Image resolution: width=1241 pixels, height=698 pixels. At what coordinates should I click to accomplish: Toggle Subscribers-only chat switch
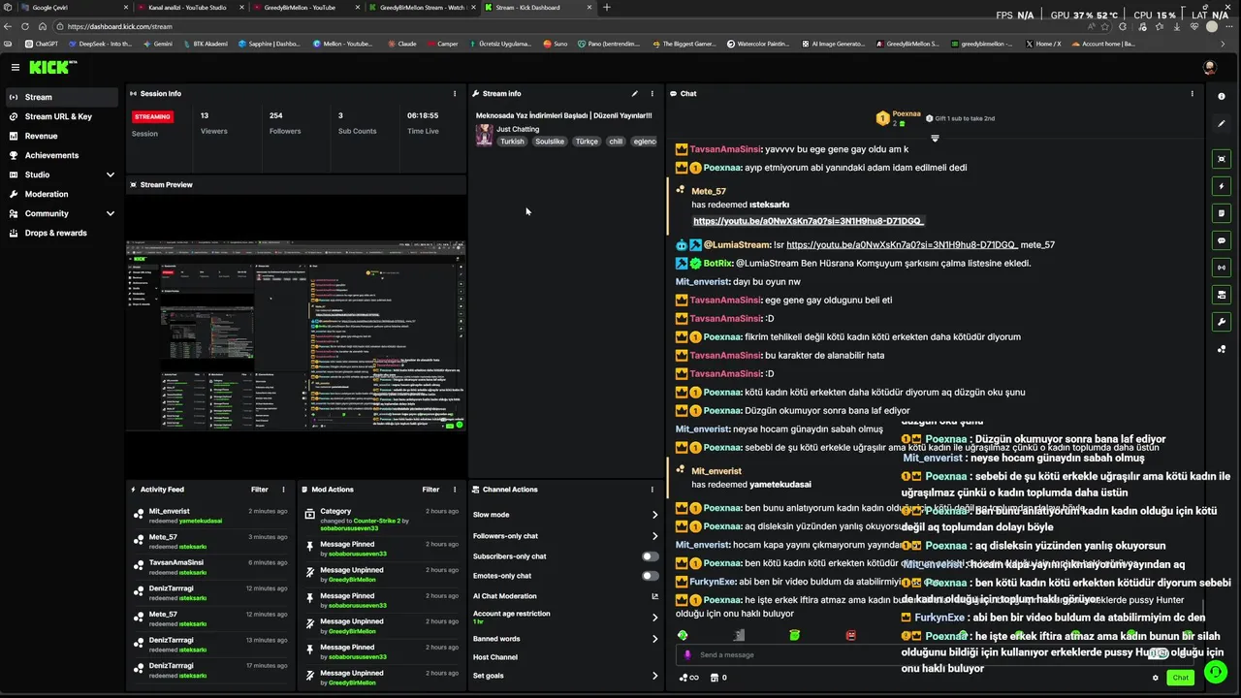pyautogui.click(x=650, y=556)
